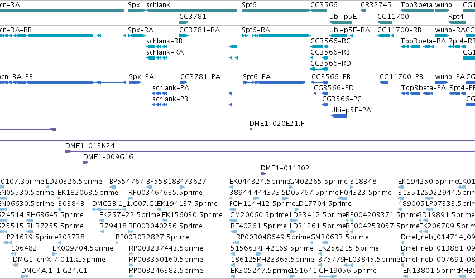Select the DMG2B.1_1.G07.C1 EST feature
475x279 pixels.
click(109, 209)
